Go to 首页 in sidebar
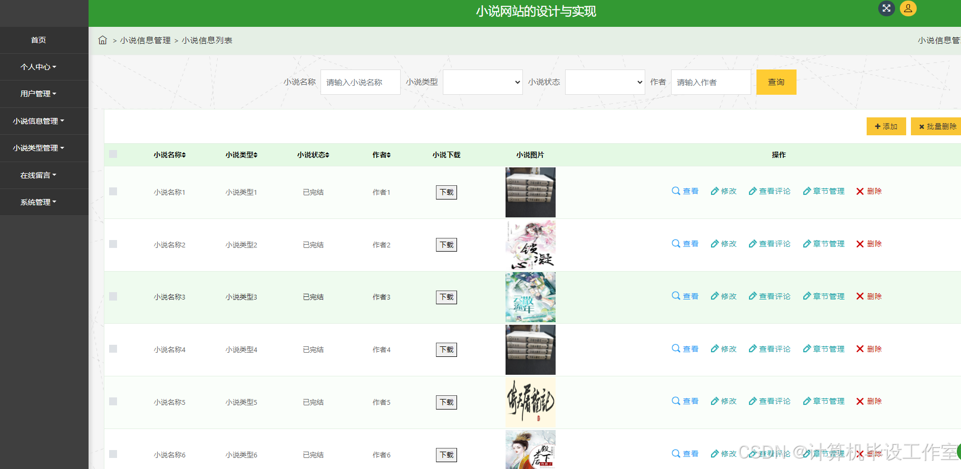961x469 pixels. (x=38, y=40)
